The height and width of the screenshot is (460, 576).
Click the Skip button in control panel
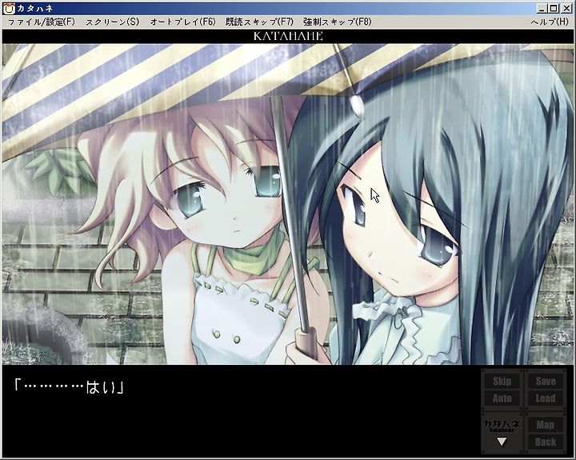pos(502,382)
